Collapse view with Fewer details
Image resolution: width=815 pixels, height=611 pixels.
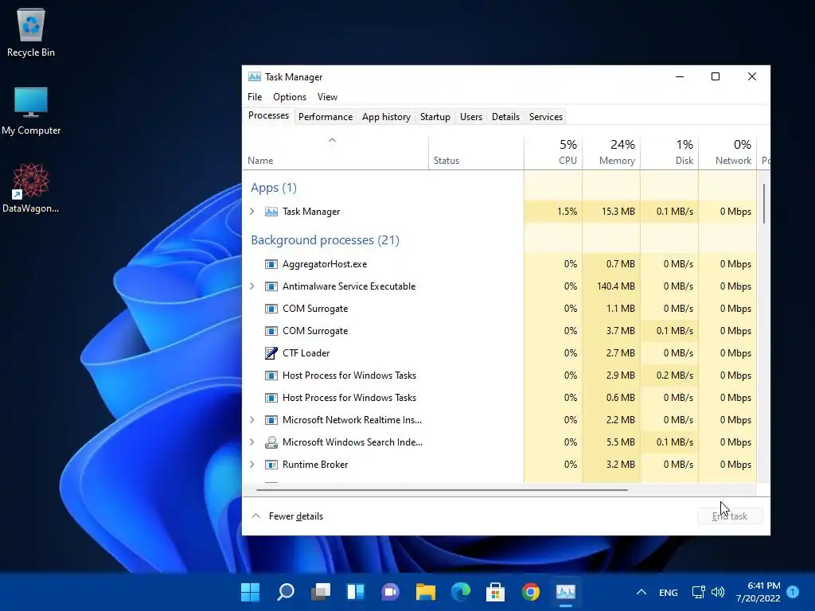(x=287, y=516)
